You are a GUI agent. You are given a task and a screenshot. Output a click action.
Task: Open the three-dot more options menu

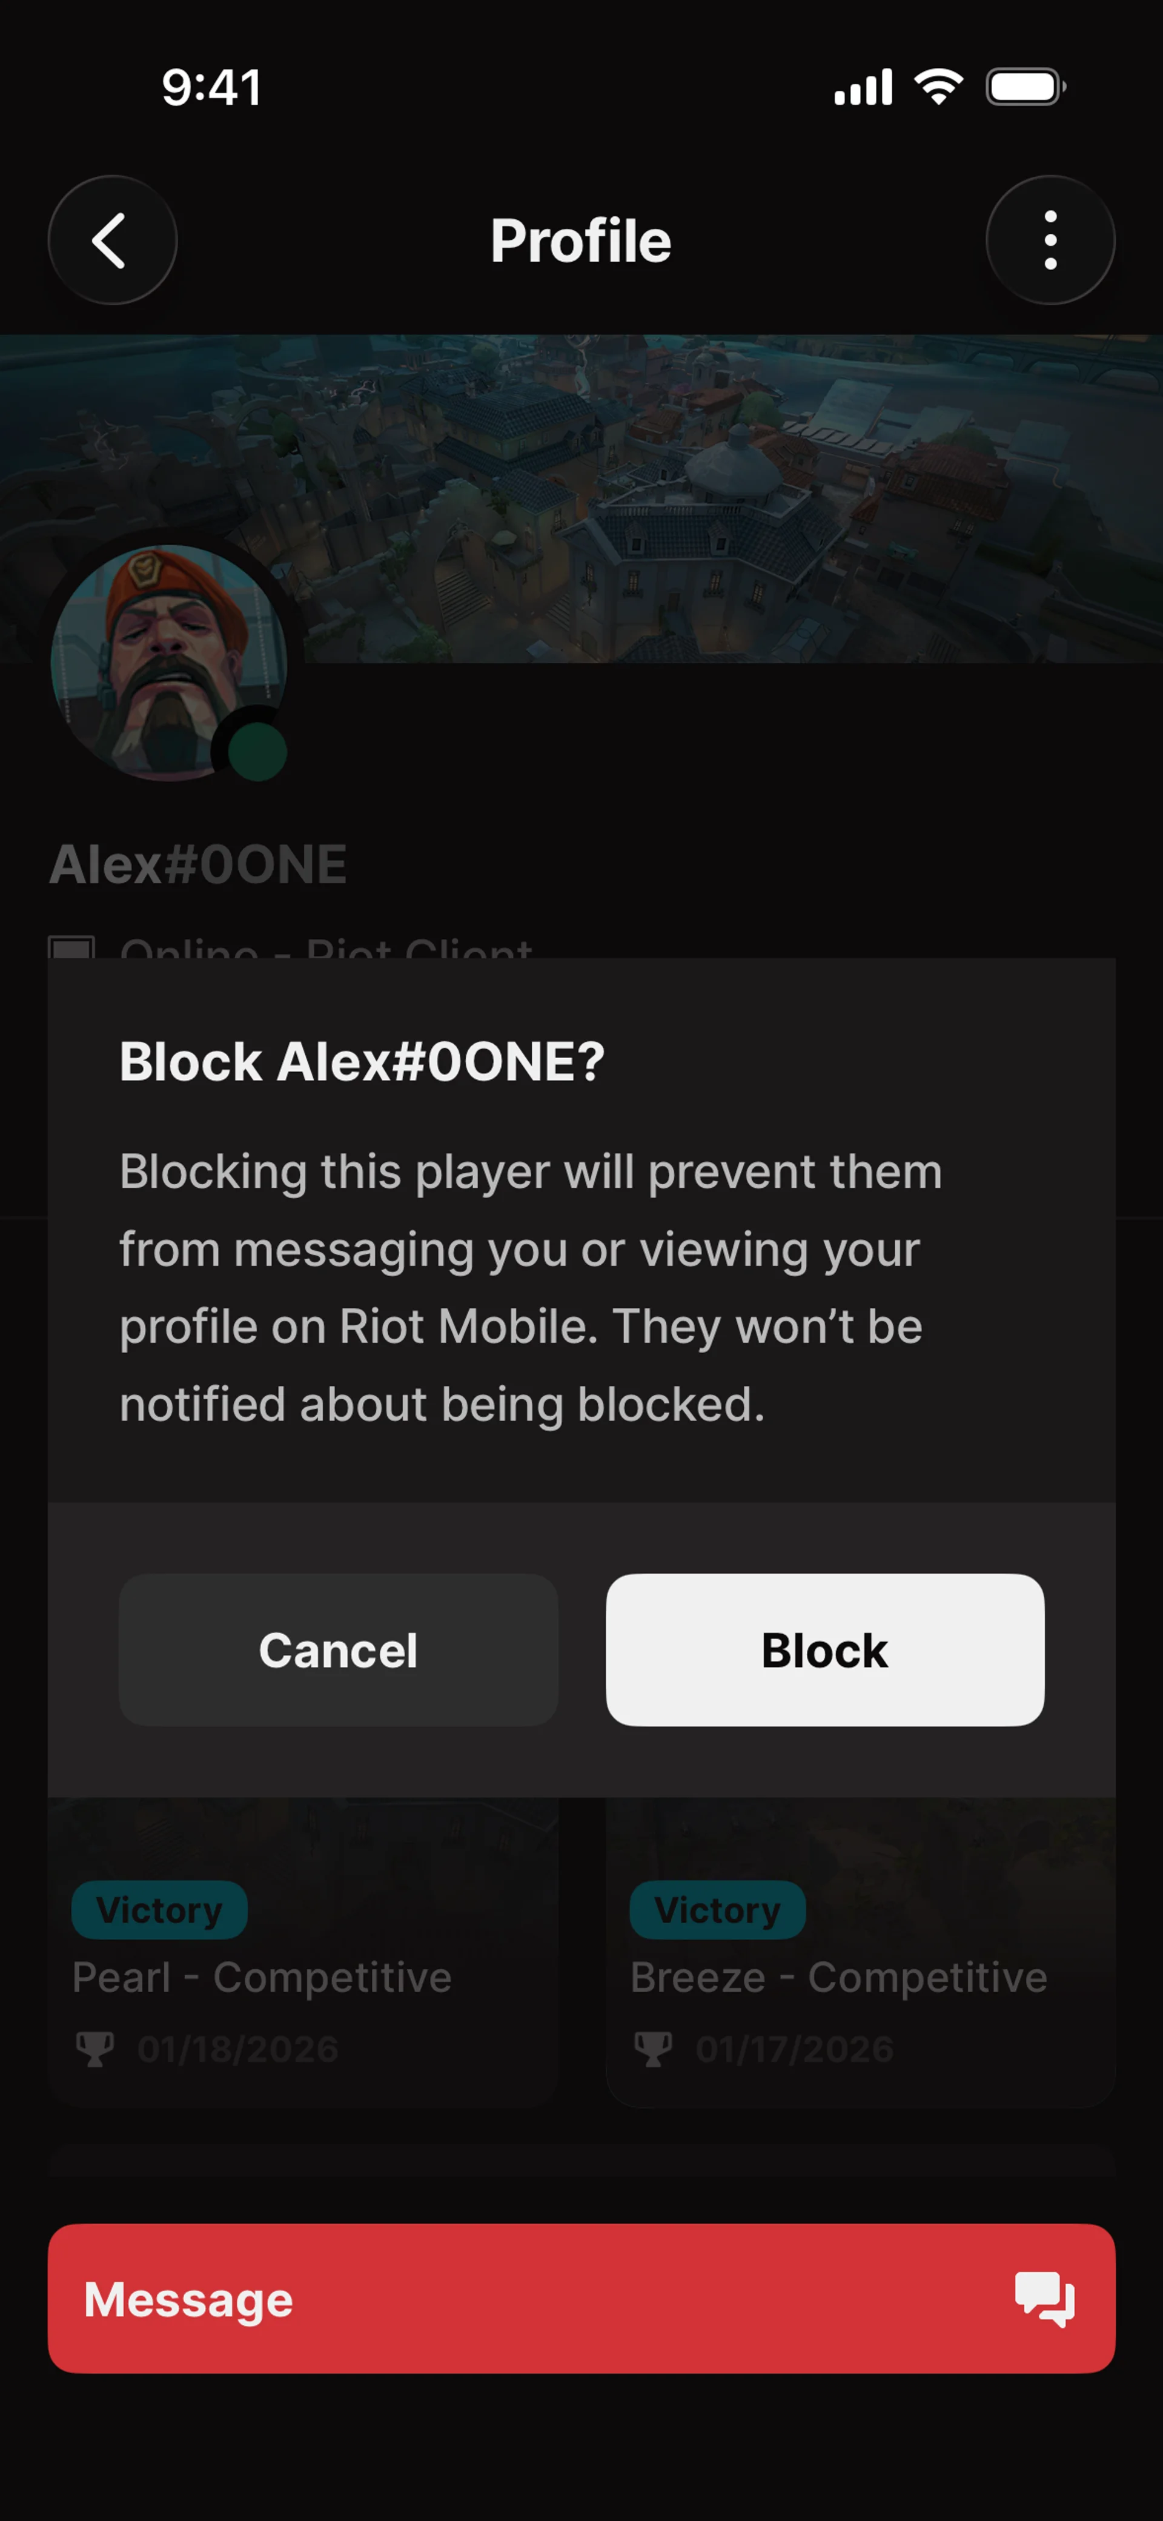pos(1050,240)
